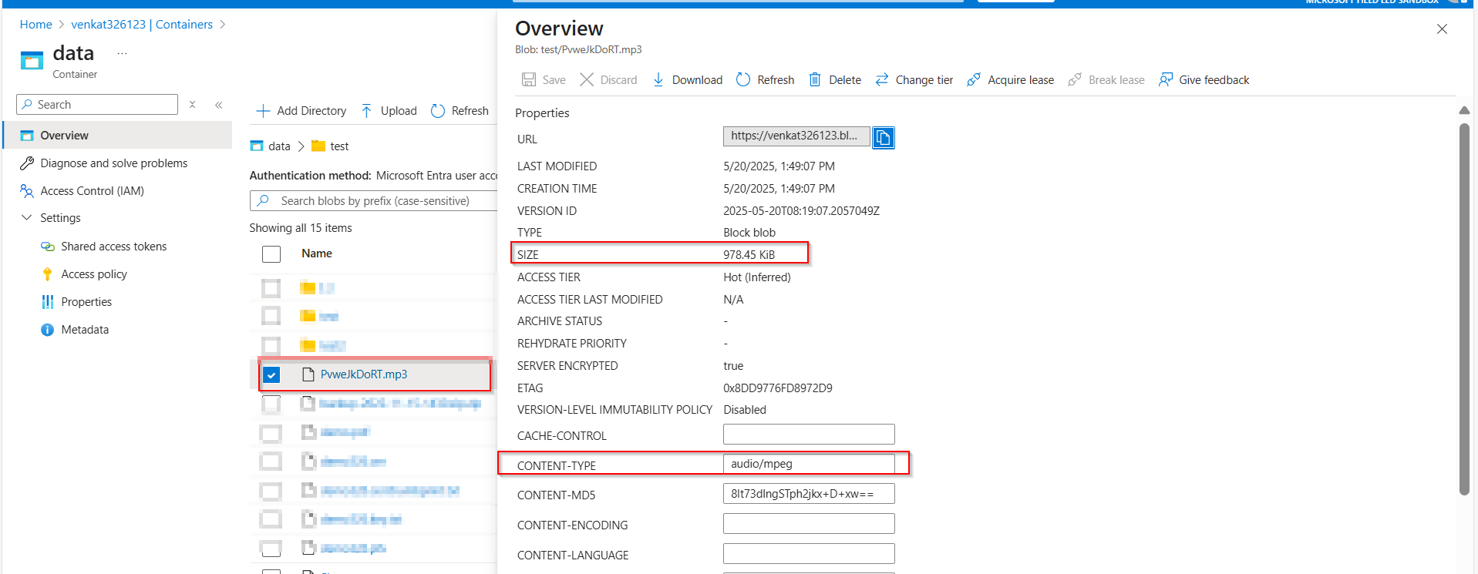Click the Acquire lease button
Image resolution: width=1478 pixels, height=574 pixels.
(1011, 80)
